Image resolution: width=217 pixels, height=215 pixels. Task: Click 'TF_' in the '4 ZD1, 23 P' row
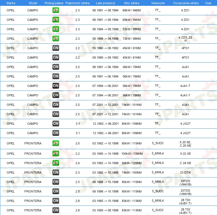158,38
